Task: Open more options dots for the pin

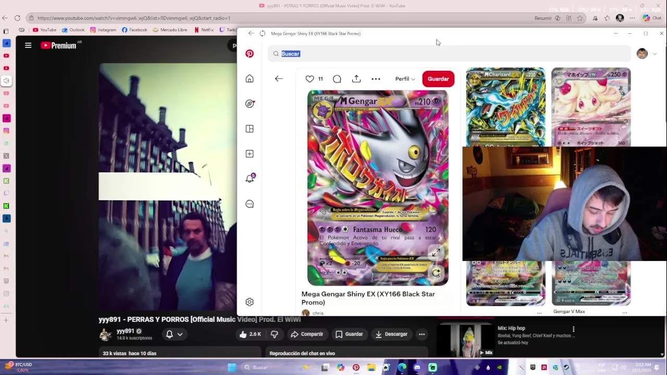Action: pos(376,79)
